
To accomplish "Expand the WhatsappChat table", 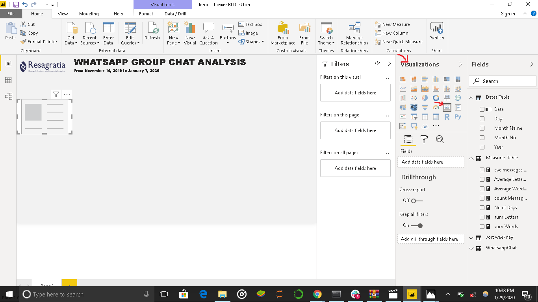I will pos(471,248).
